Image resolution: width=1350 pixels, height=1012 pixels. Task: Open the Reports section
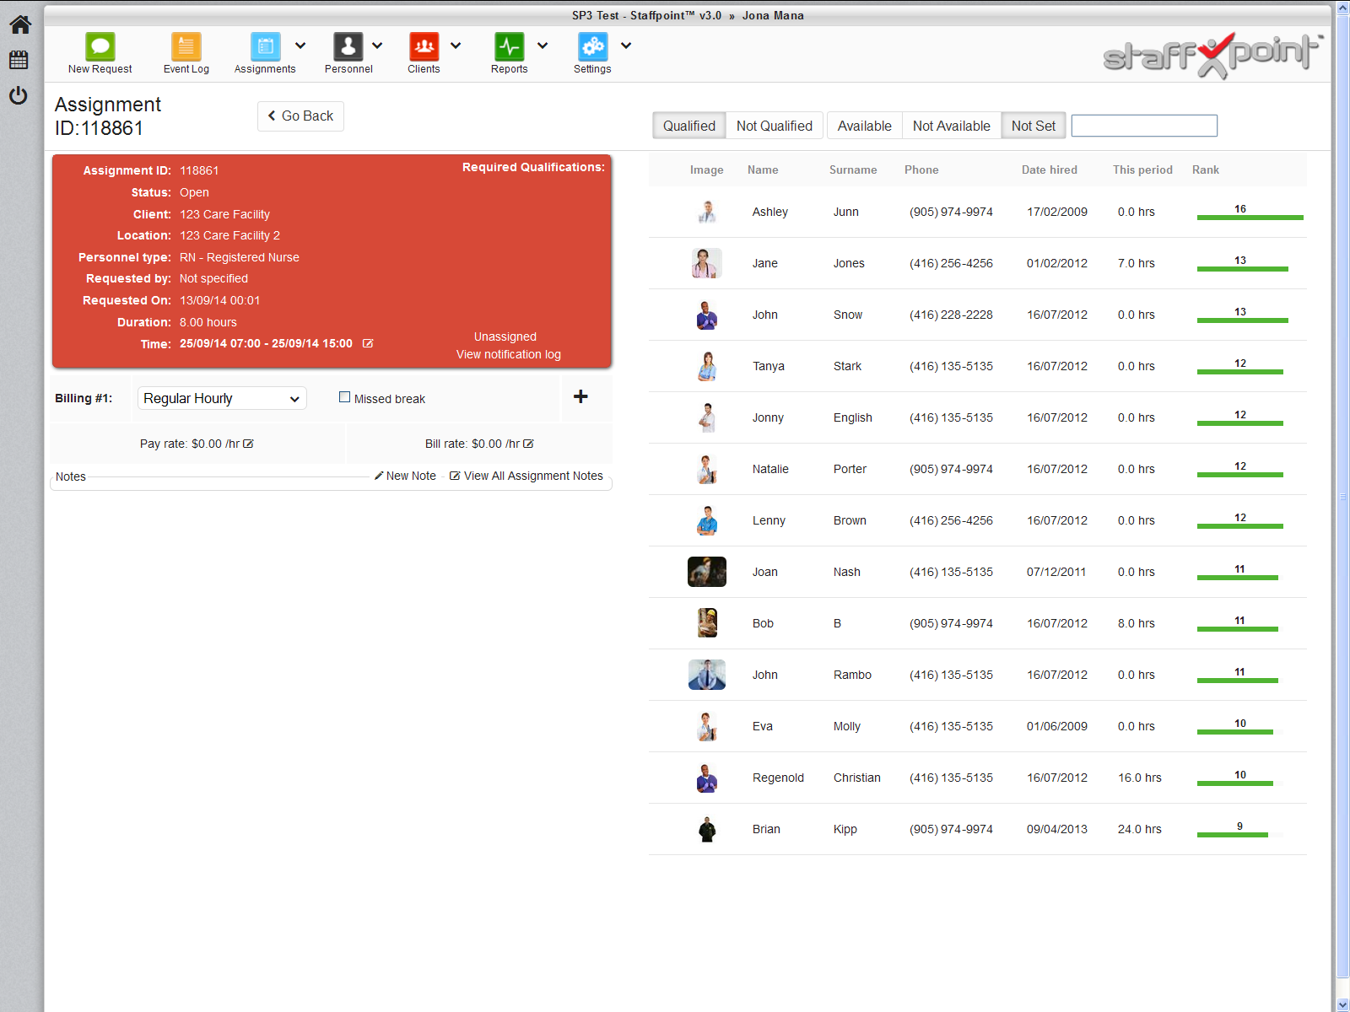pos(508,46)
